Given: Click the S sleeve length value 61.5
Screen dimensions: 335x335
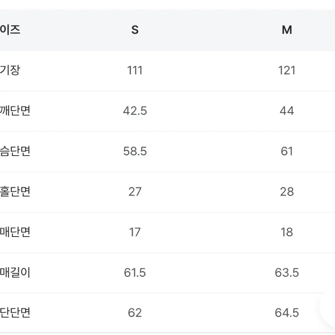Looking at the screenshot, I should click(135, 272).
